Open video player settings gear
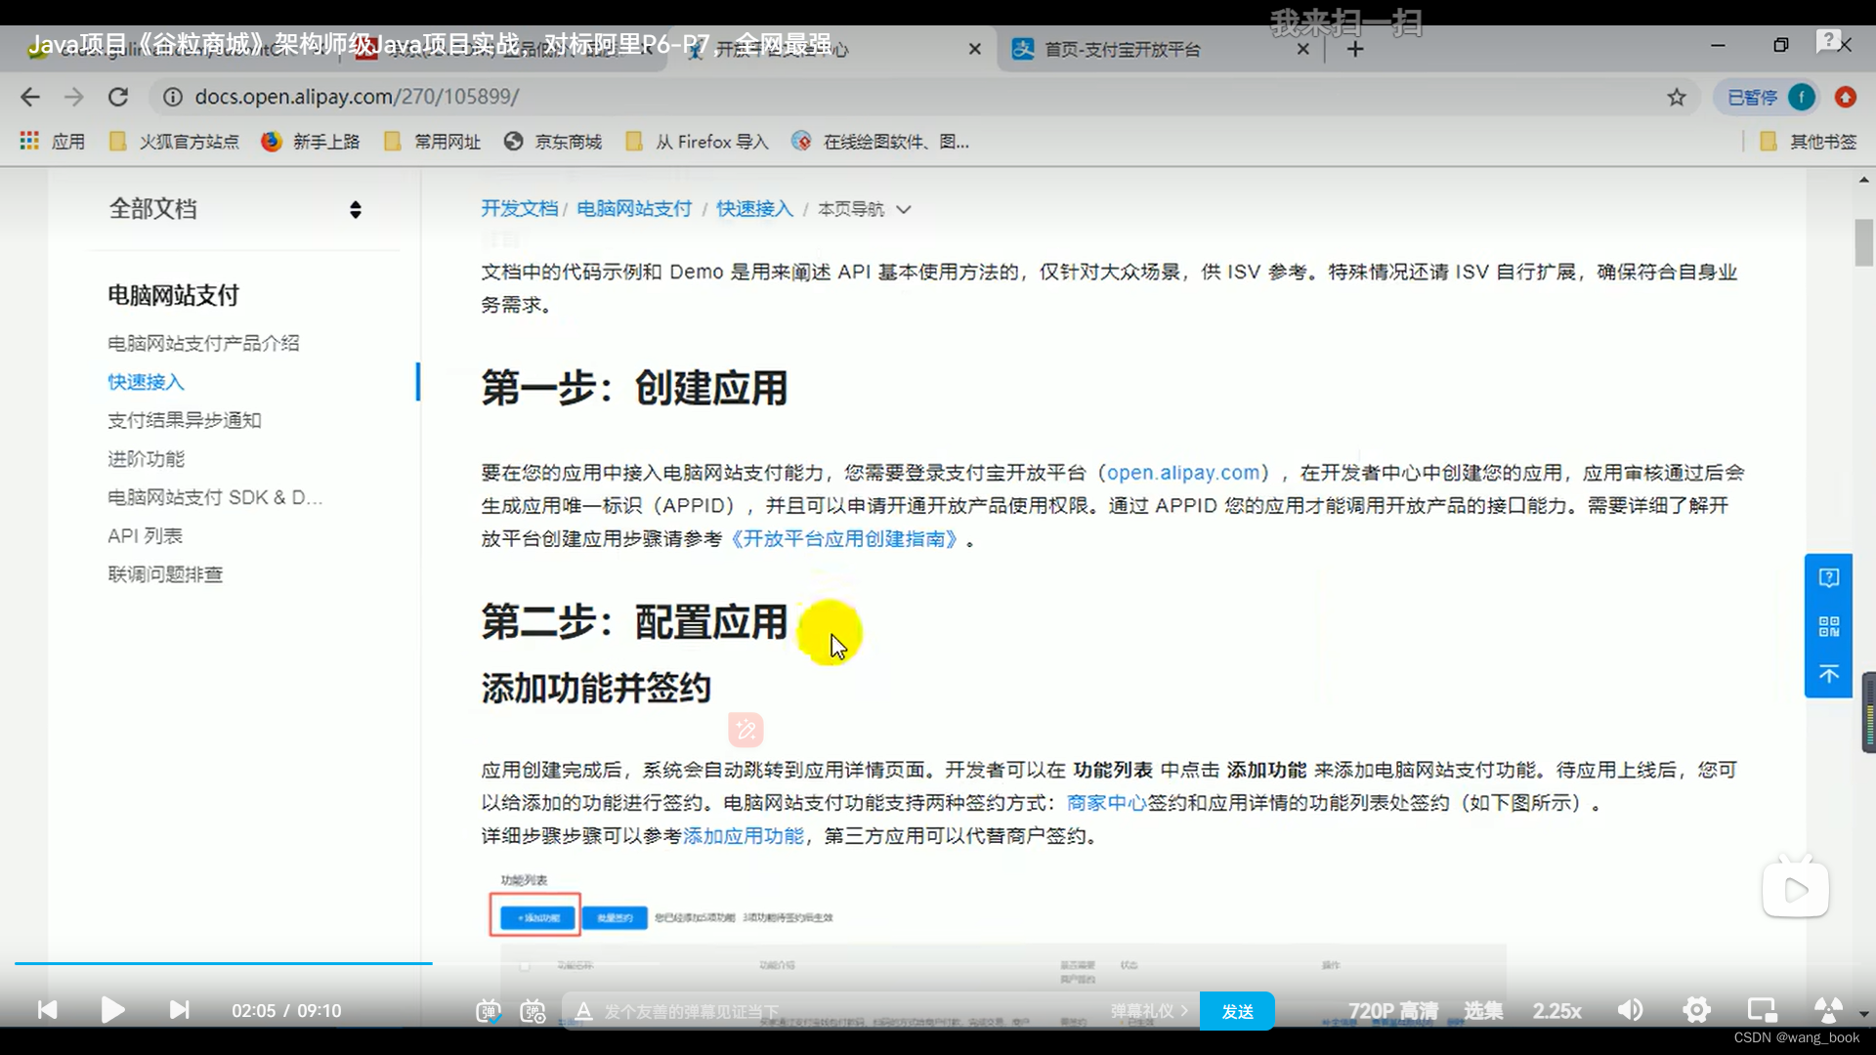Viewport: 1876px width, 1055px height. 1696,1010
